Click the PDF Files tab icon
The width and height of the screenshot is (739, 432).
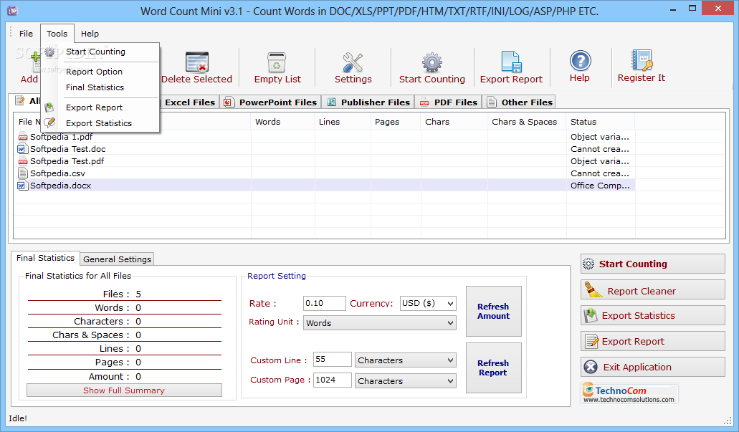point(424,102)
